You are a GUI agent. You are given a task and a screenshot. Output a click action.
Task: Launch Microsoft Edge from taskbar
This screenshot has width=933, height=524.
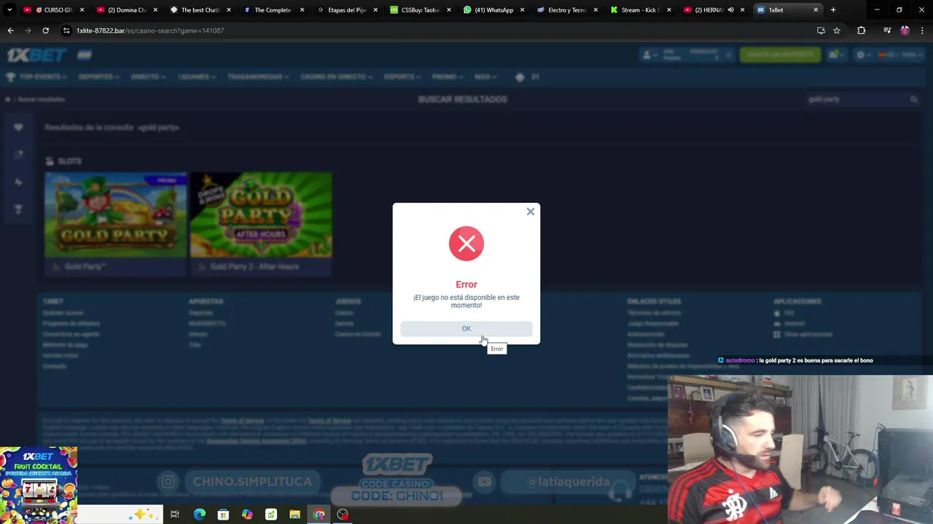(199, 515)
